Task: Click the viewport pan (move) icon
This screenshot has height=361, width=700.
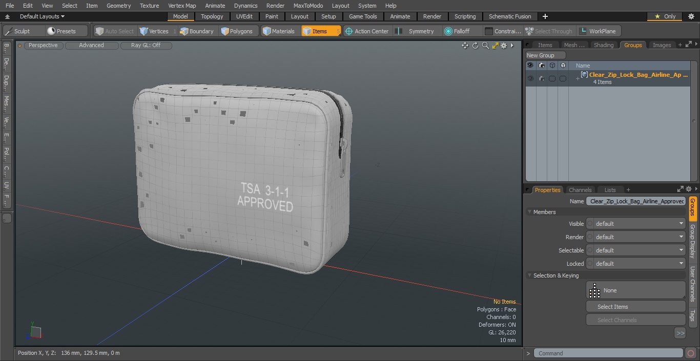Action: point(465,46)
